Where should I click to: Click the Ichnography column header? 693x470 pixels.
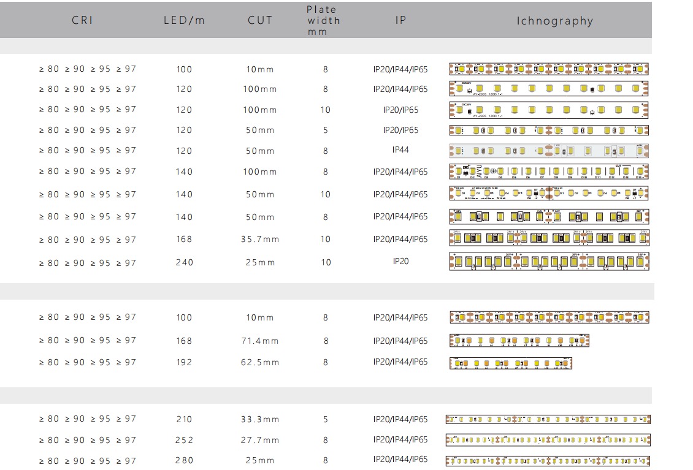click(x=554, y=21)
